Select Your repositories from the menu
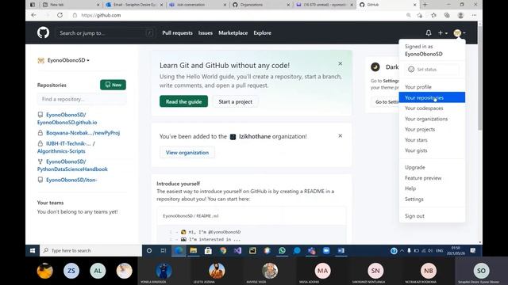Screen dimensions: 508x285 pos(432,97)
